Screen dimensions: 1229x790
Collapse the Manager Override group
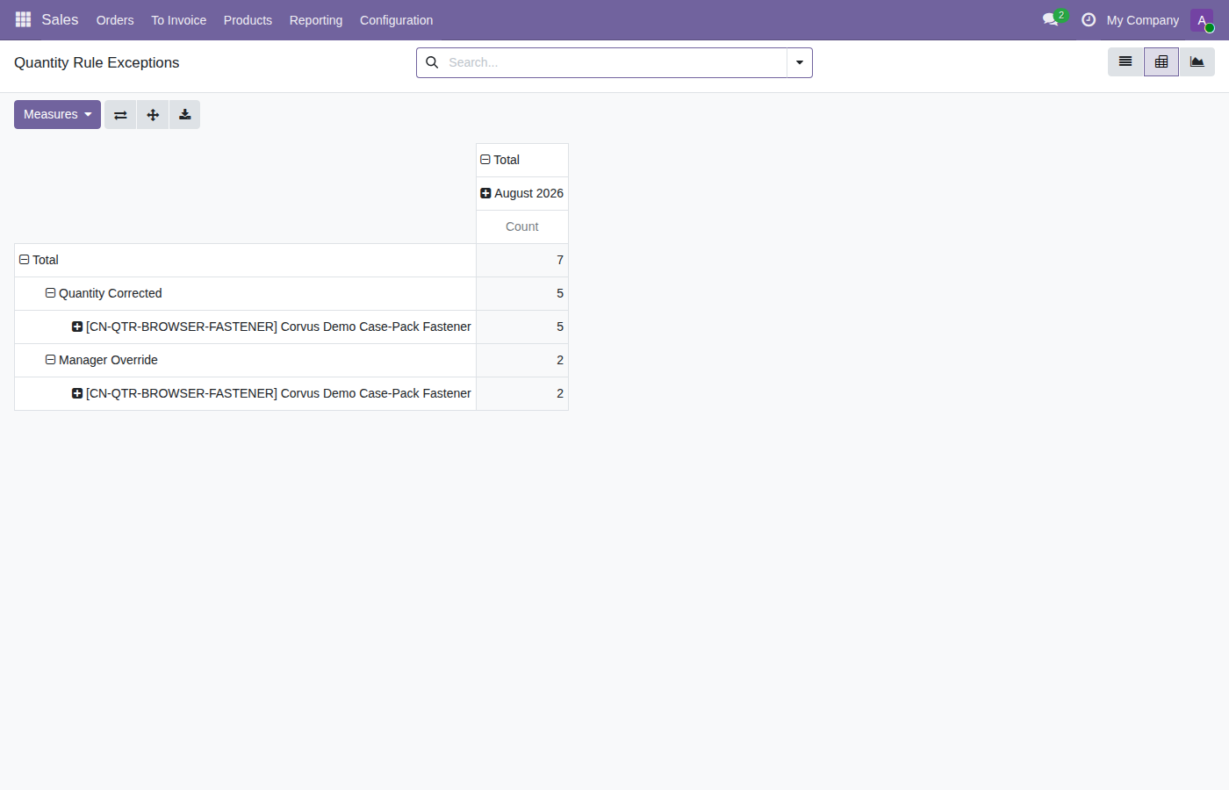coord(245,360)
